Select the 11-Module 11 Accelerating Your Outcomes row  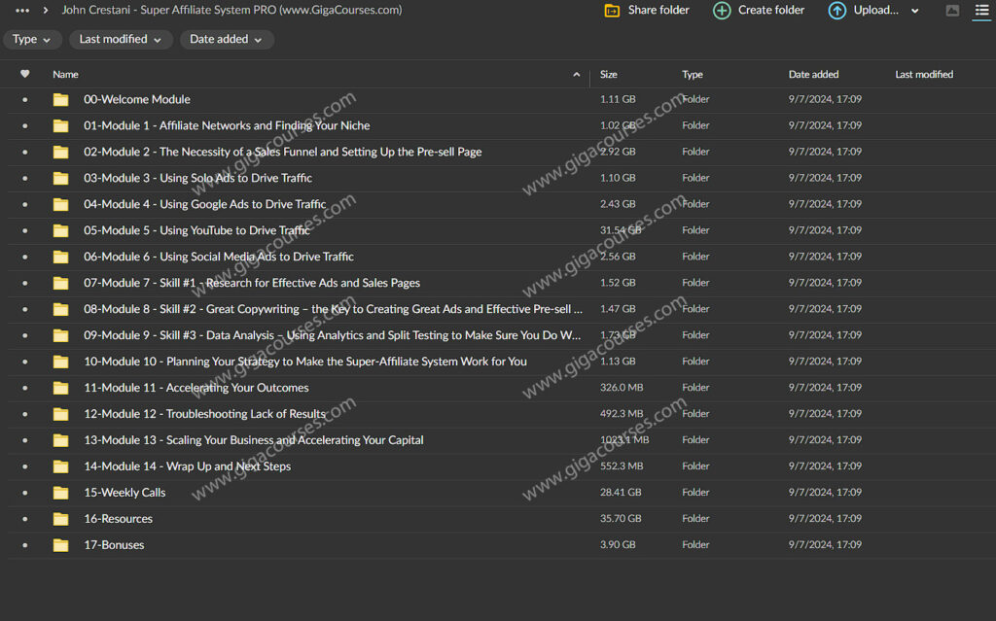point(196,388)
